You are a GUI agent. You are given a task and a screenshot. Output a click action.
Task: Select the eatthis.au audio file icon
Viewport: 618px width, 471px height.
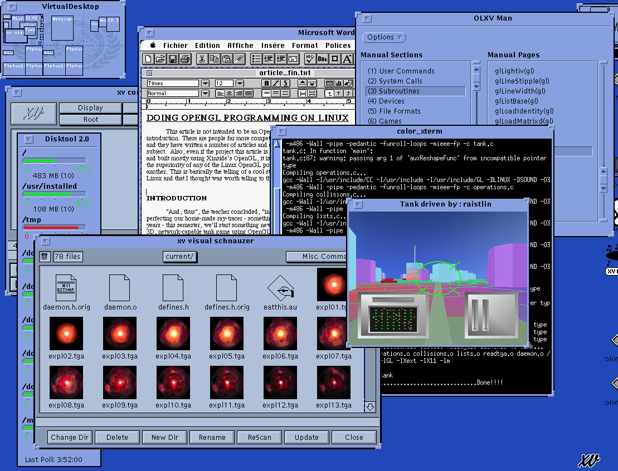coord(280,287)
